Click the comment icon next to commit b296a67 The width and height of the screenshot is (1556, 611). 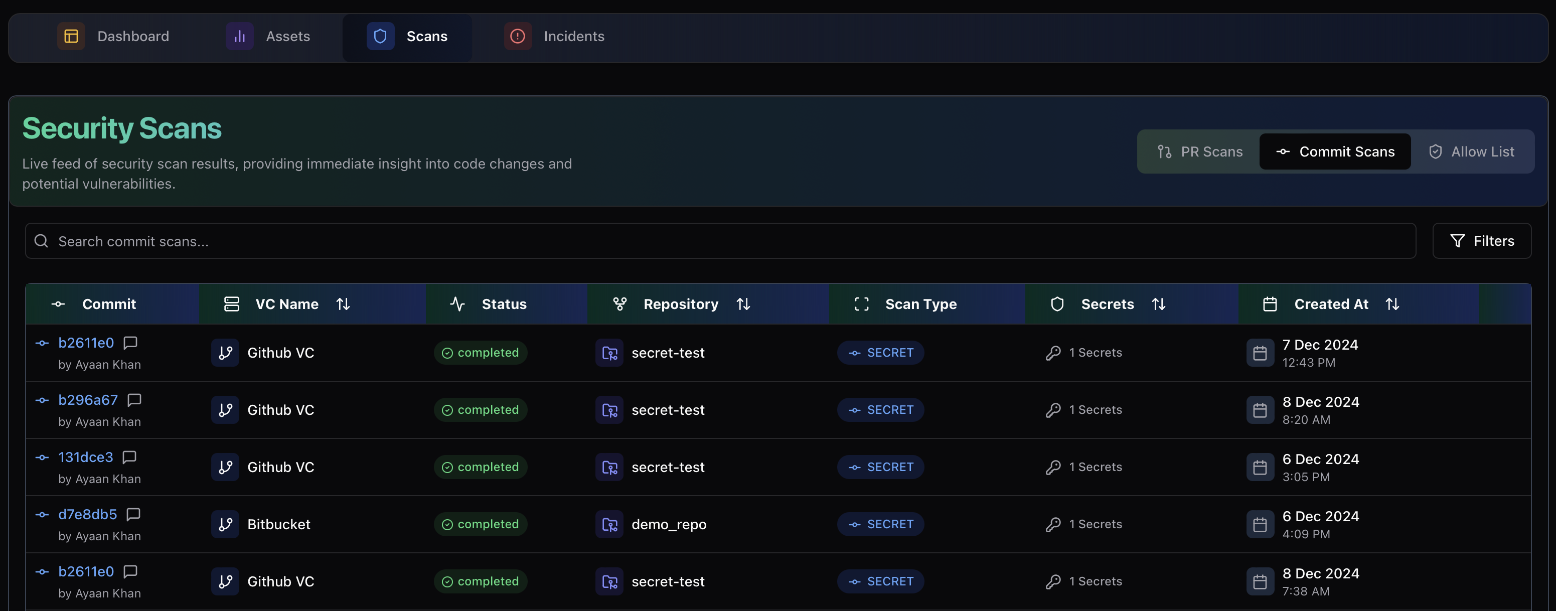[x=135, y=399]
